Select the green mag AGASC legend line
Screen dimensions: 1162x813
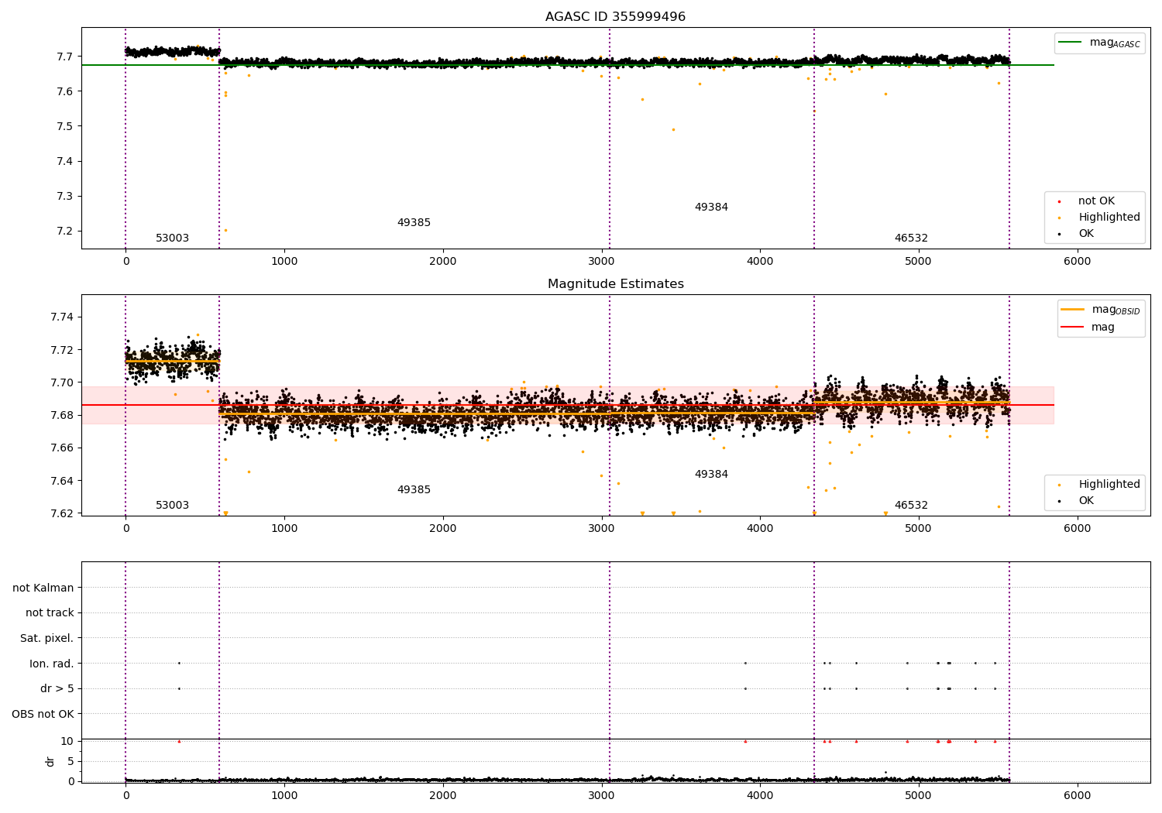pyautogui.click(x=1070, y=43)
